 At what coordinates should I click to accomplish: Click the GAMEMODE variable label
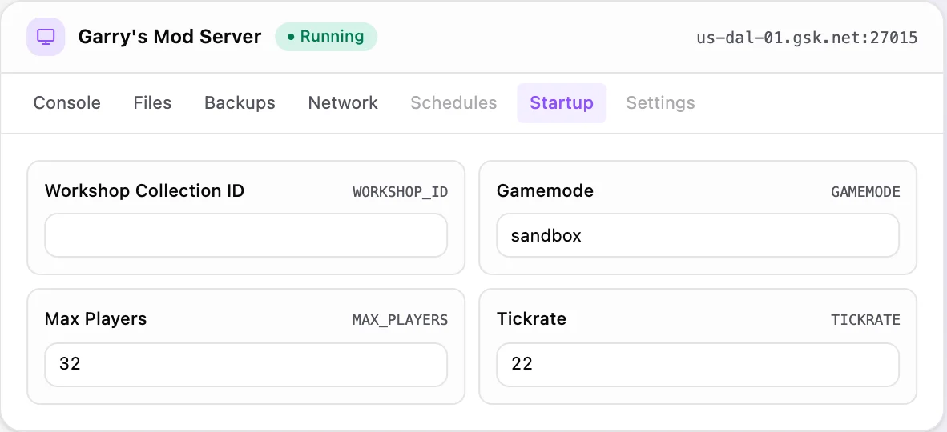pos(865,192)
